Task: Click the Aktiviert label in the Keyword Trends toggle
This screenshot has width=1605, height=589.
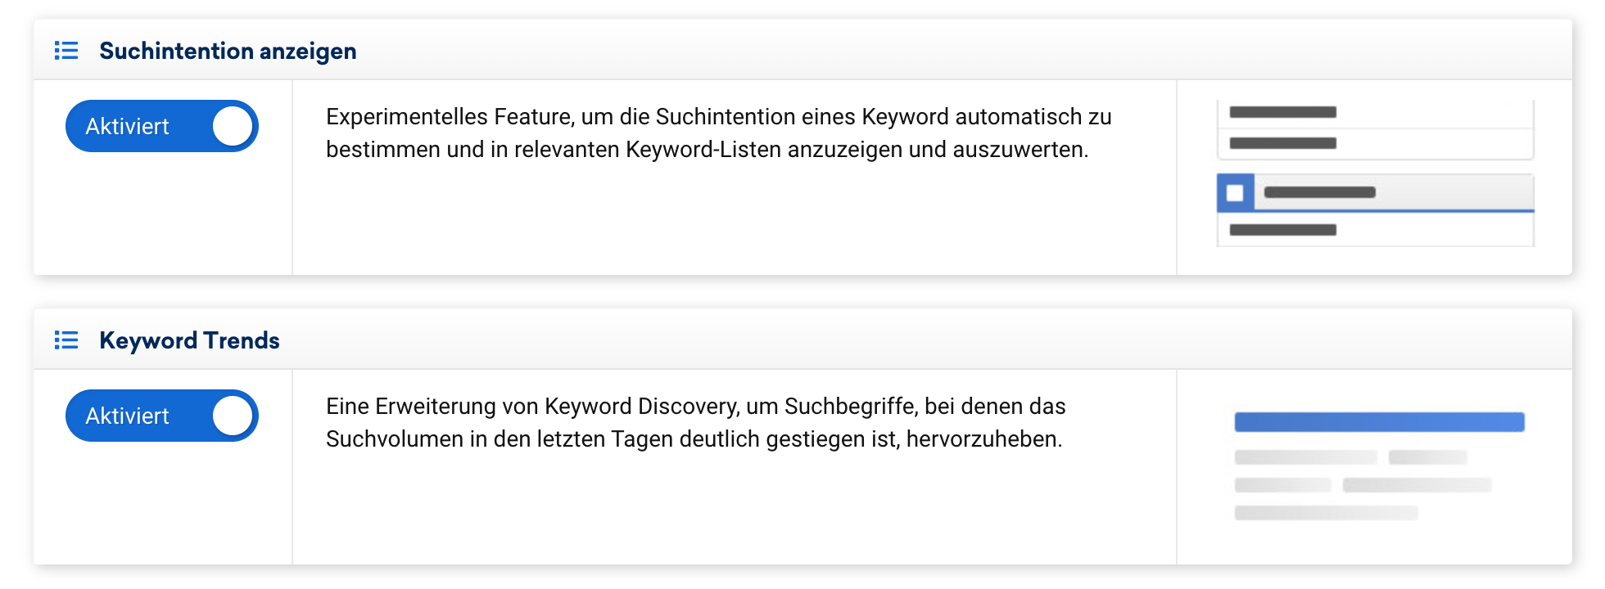Action: pos(127,416)
